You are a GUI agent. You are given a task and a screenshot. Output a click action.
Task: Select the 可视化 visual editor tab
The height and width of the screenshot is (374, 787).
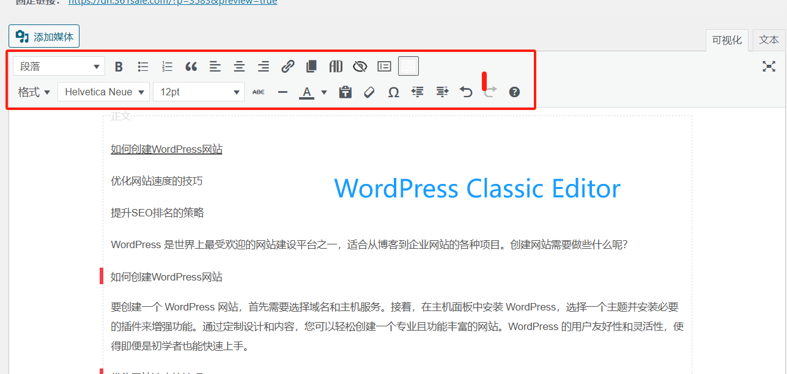(x=726, y=39)
